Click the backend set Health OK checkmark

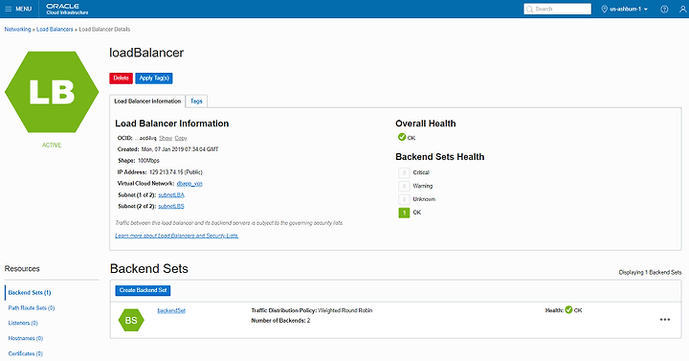pyautogui.click(x=568, y=310)
